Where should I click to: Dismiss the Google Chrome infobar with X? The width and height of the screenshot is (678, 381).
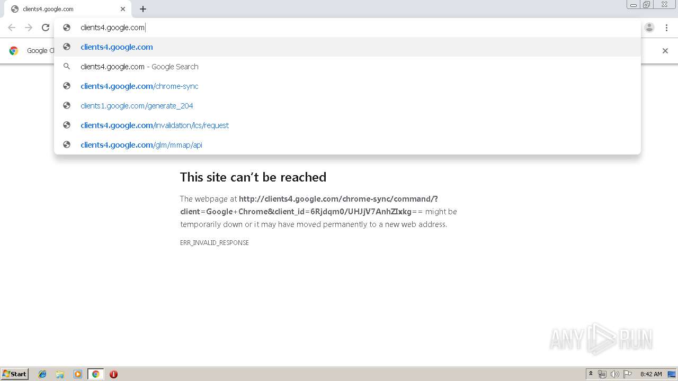665,51
